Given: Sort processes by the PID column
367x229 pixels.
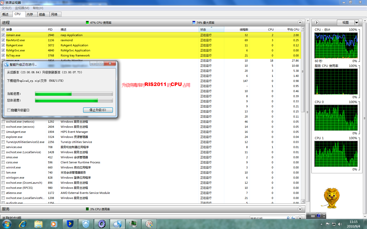Looking at the screenshot, I should [53, 30].
